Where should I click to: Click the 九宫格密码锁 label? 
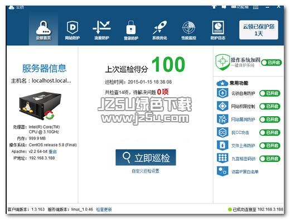243,159
